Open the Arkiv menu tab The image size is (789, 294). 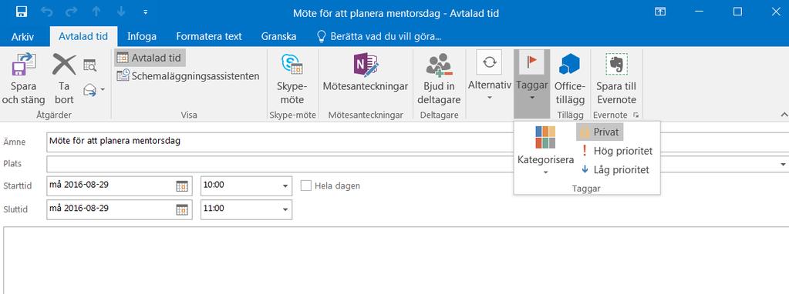tap(23, 36)
